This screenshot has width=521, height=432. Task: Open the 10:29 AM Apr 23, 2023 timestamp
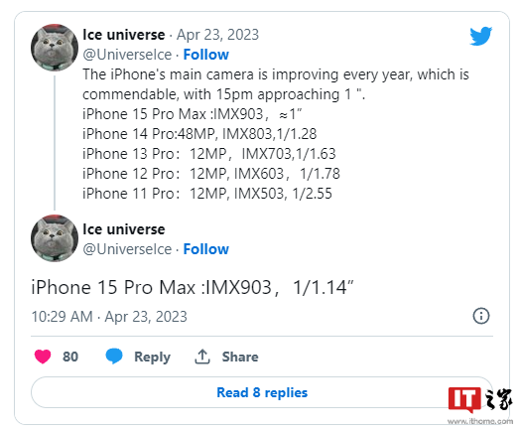tap(109, 316)
